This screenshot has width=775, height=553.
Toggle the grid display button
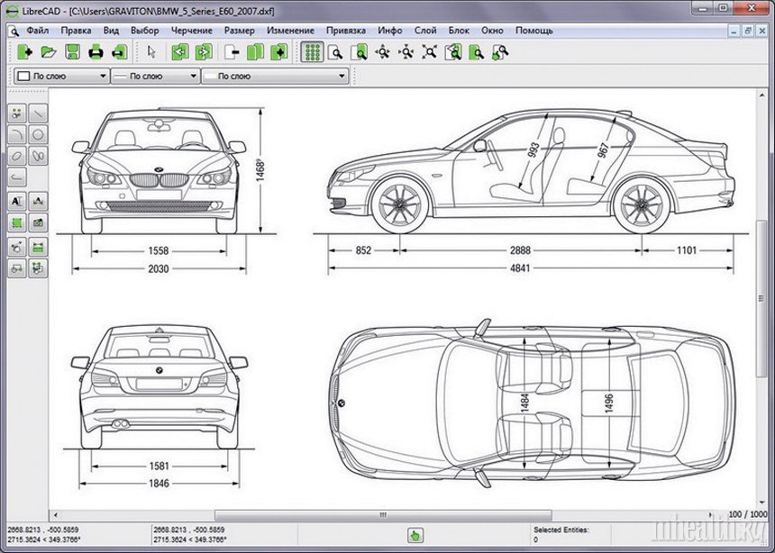(313, 52)
